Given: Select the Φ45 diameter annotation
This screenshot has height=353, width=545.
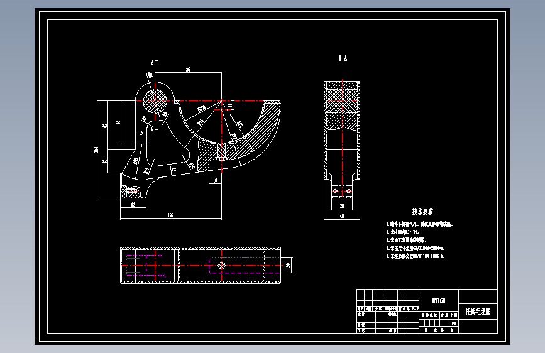Looking at the screenshot, I should (135, 161).
